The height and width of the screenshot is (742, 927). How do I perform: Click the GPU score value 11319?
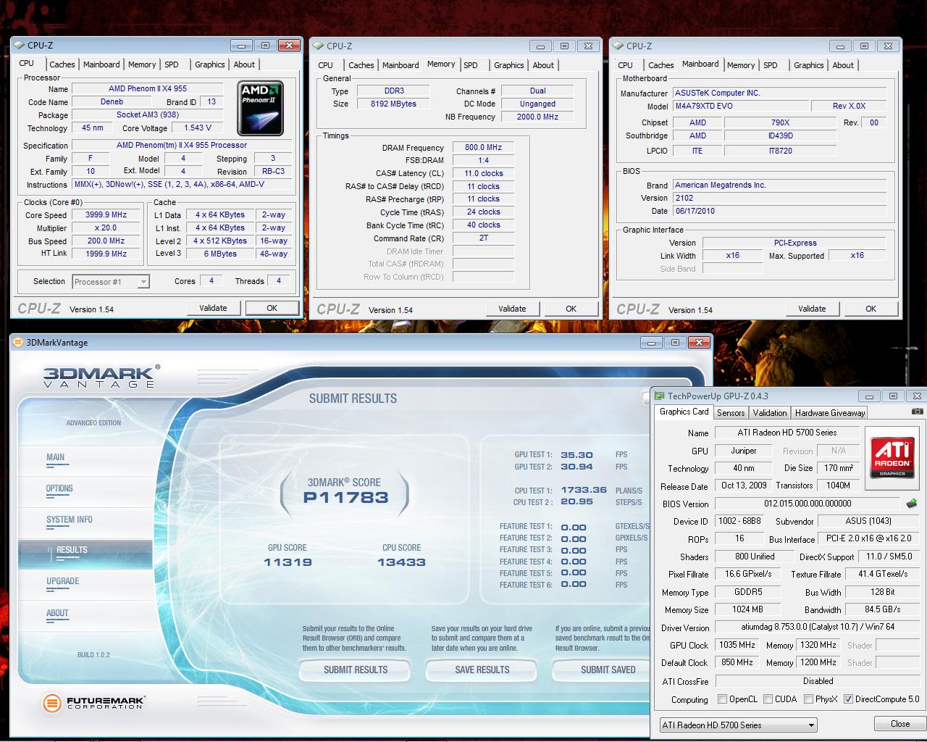tap(288, 562)
